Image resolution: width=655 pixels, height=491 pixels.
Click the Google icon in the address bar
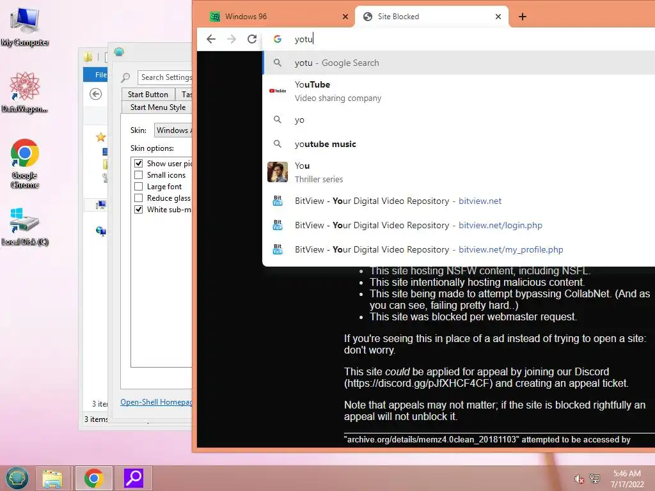[278, 39]
